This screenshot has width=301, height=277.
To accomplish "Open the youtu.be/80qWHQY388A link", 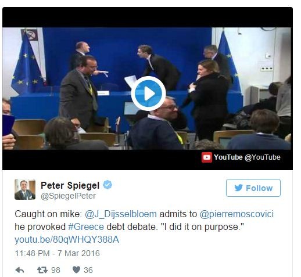I will pyautogui.click(x=67, y=239).
